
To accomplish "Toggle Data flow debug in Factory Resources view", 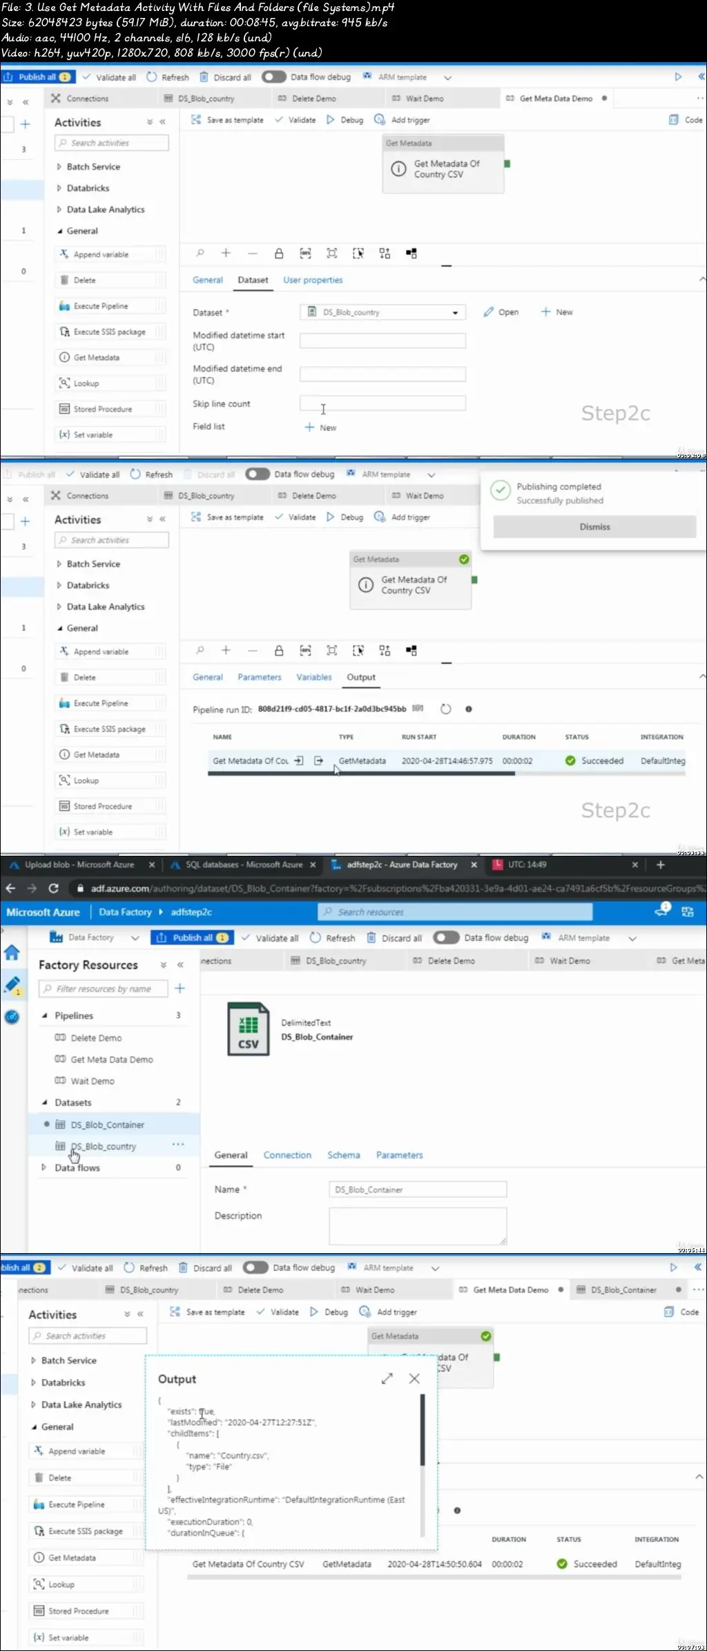I will tap(446, 937).
